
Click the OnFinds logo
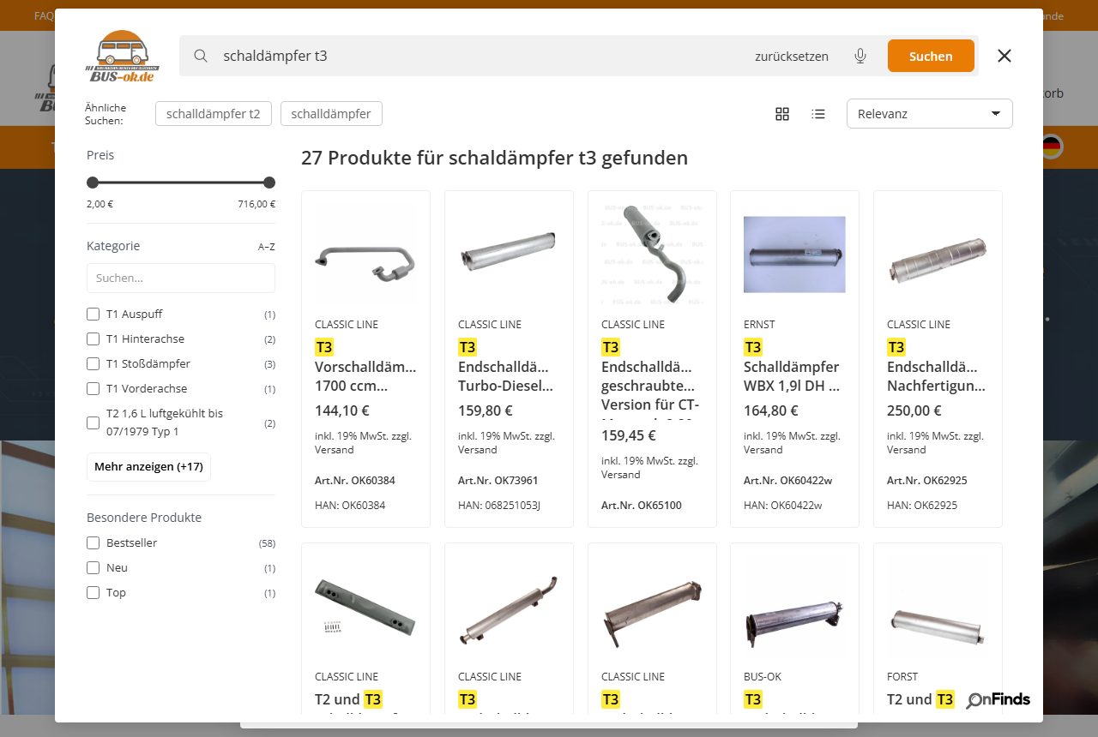click(998, 700)
